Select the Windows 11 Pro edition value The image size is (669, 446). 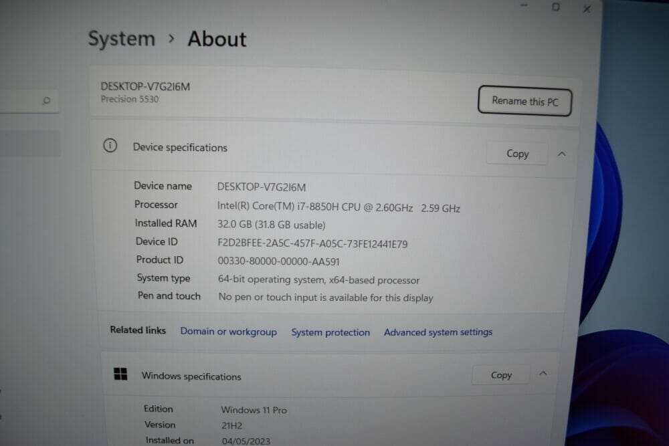click(x=254, y=410)
